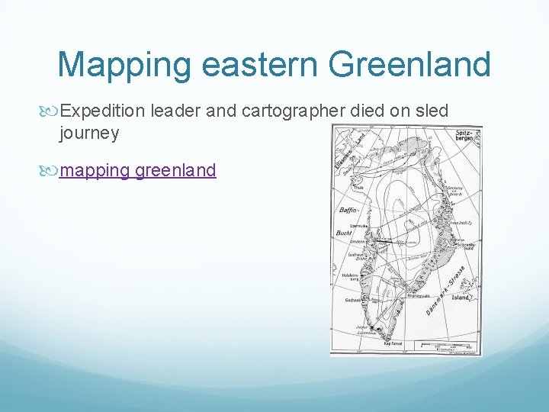
Task: Click the word "journey" in the first bullet
Action: point(89,134)
